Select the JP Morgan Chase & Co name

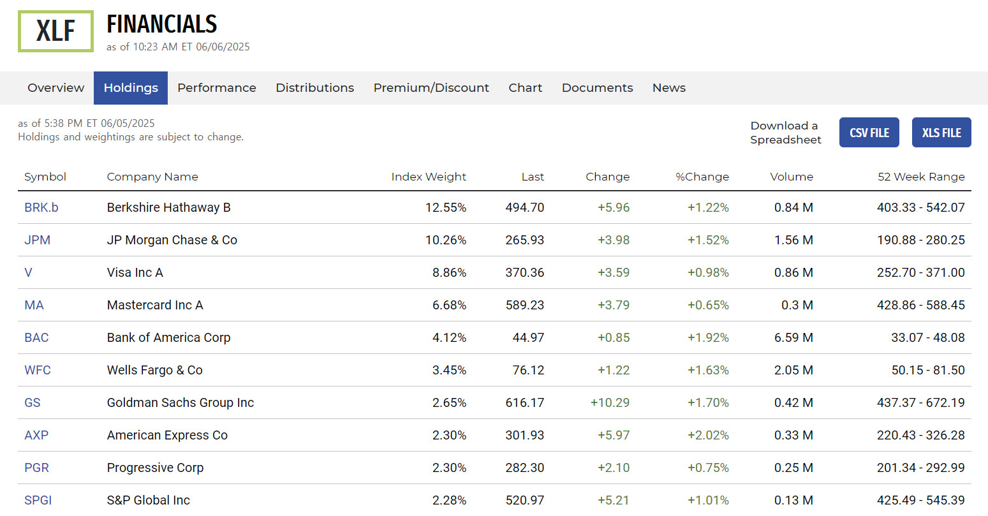pyautogui.click(x=172, y=240)
